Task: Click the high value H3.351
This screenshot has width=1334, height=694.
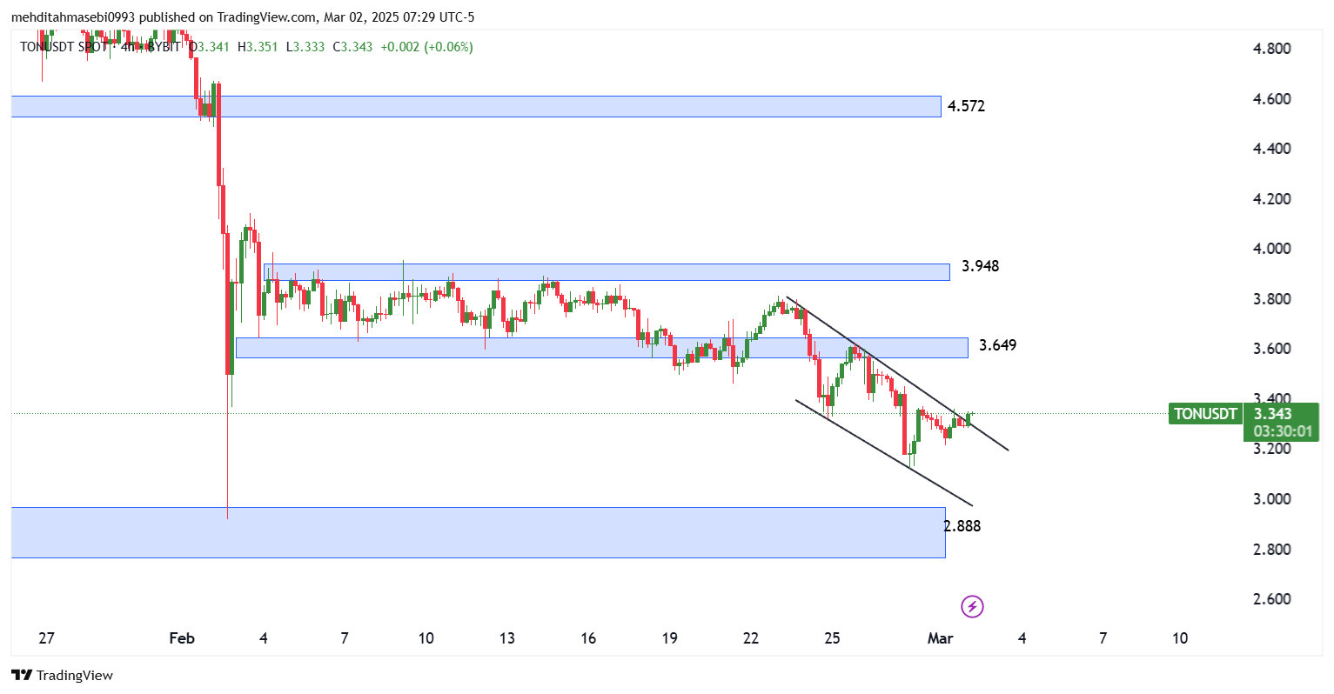Action: (x=258, y=47)
